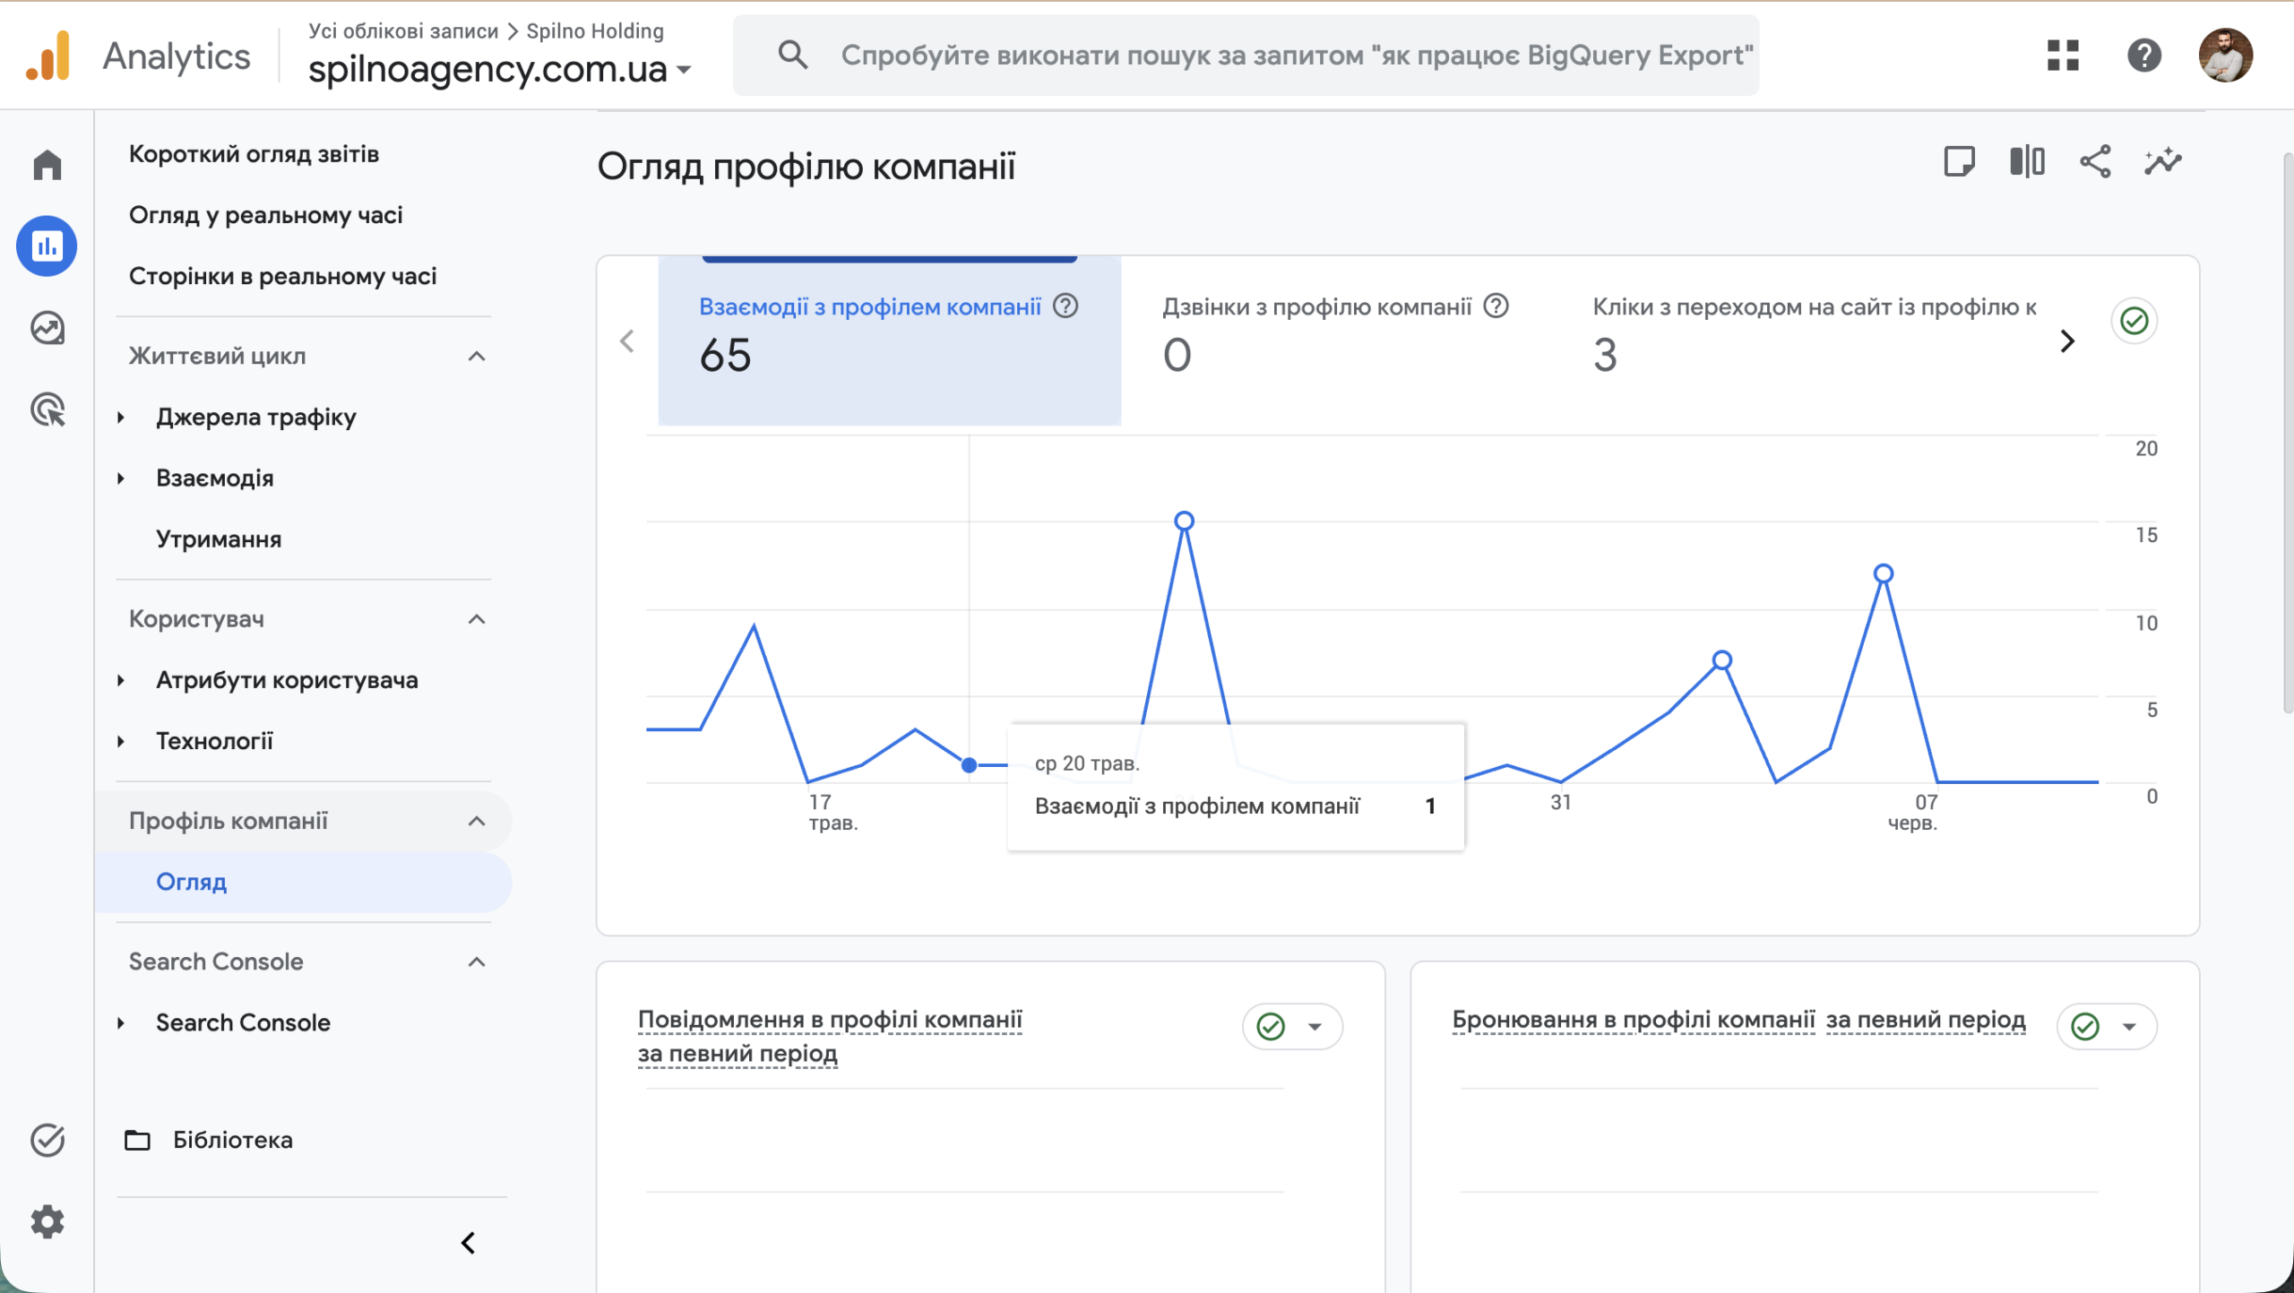Select the Reports bar chart icon
The height and width of the screenshot is (1293, 2294).
click(x=47, y=246)
